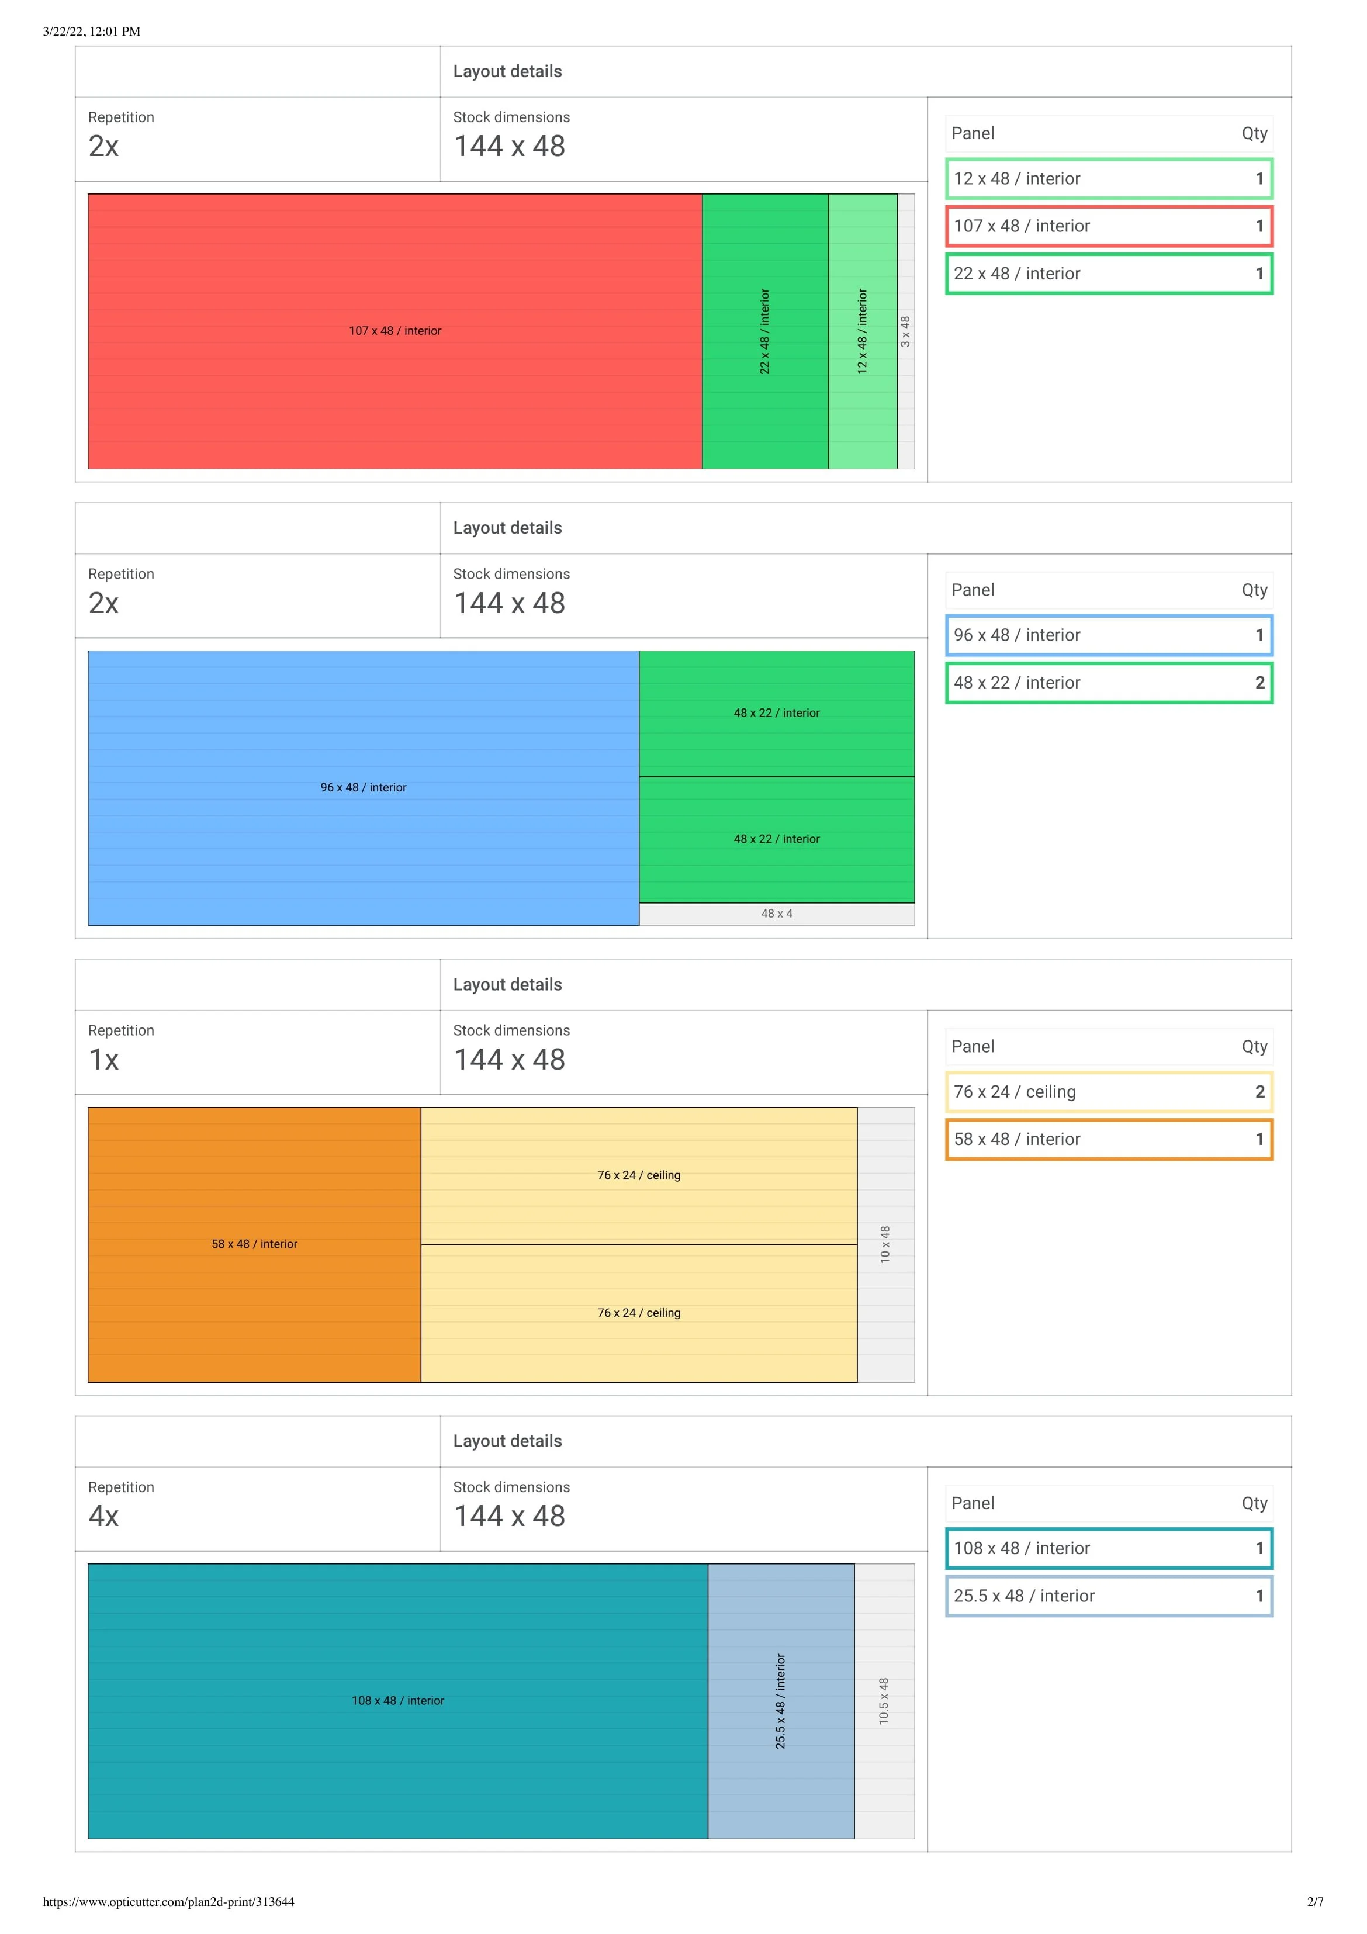Select the 25.5 x 48 interior block
This screenshot has height=1934, width=1367.
(781, 1701)
